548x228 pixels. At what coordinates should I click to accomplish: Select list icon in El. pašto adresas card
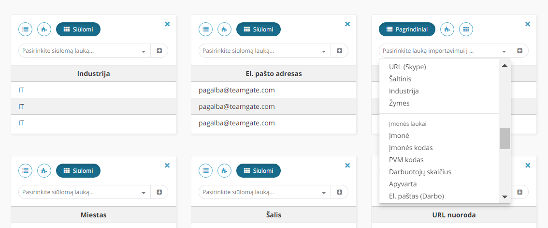(x=205, y=30)
